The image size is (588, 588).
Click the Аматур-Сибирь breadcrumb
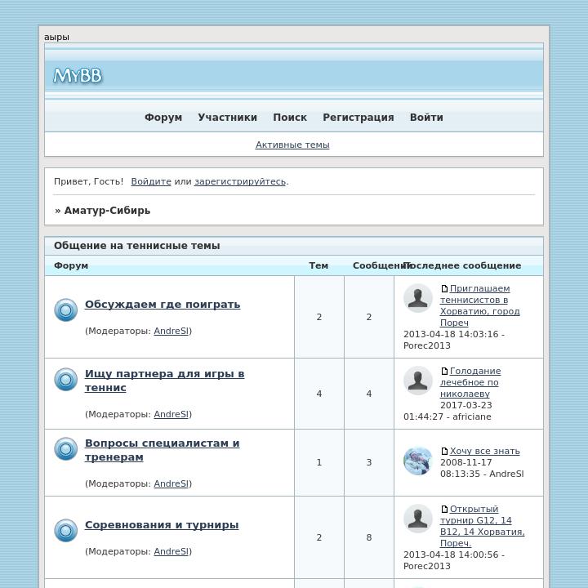click(107, 211)
